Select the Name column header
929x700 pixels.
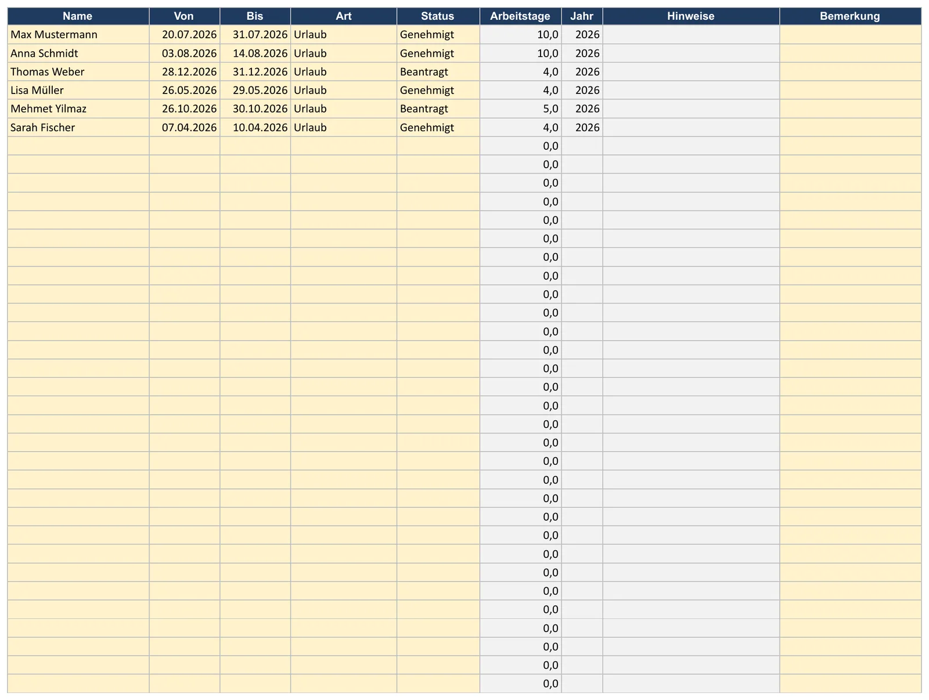pos(78,16)
